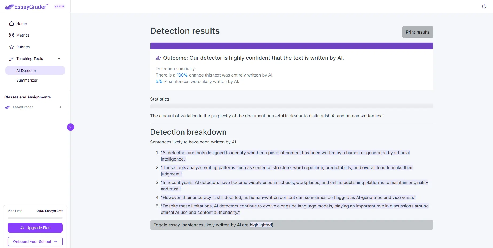
Task: Click the Upgrade Plan button
Action: tap(35, 228)
